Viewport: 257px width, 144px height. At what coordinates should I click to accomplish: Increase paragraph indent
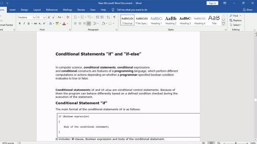[x=102, y=17]
